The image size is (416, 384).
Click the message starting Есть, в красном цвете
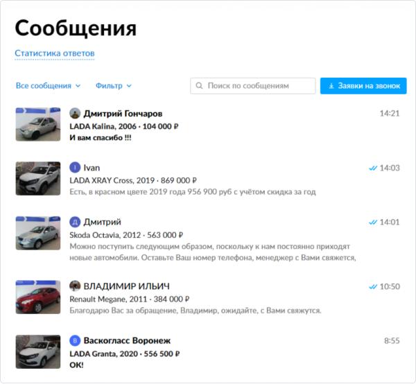(193, 192)
